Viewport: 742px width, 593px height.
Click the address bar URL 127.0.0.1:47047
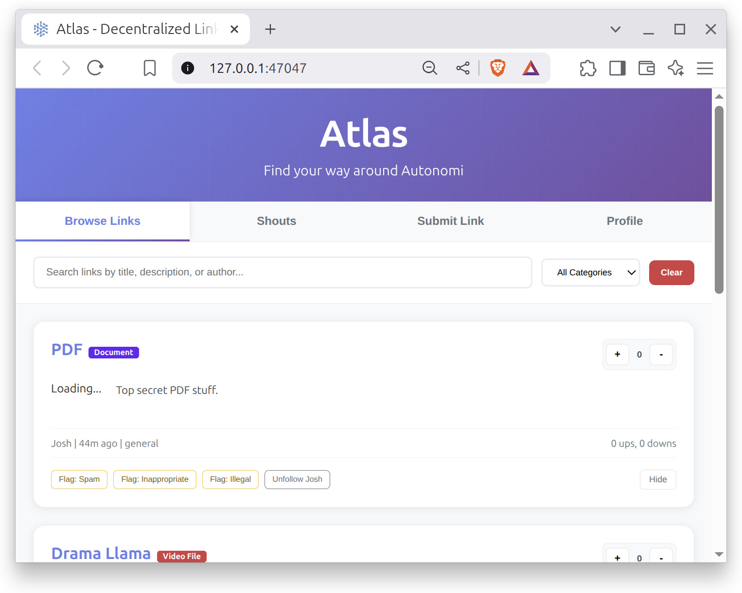pyautogui.click(x=258, y=68)
